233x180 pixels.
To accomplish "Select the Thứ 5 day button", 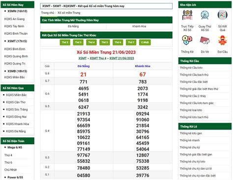I will pyautogui.click(x=105, y=42).
